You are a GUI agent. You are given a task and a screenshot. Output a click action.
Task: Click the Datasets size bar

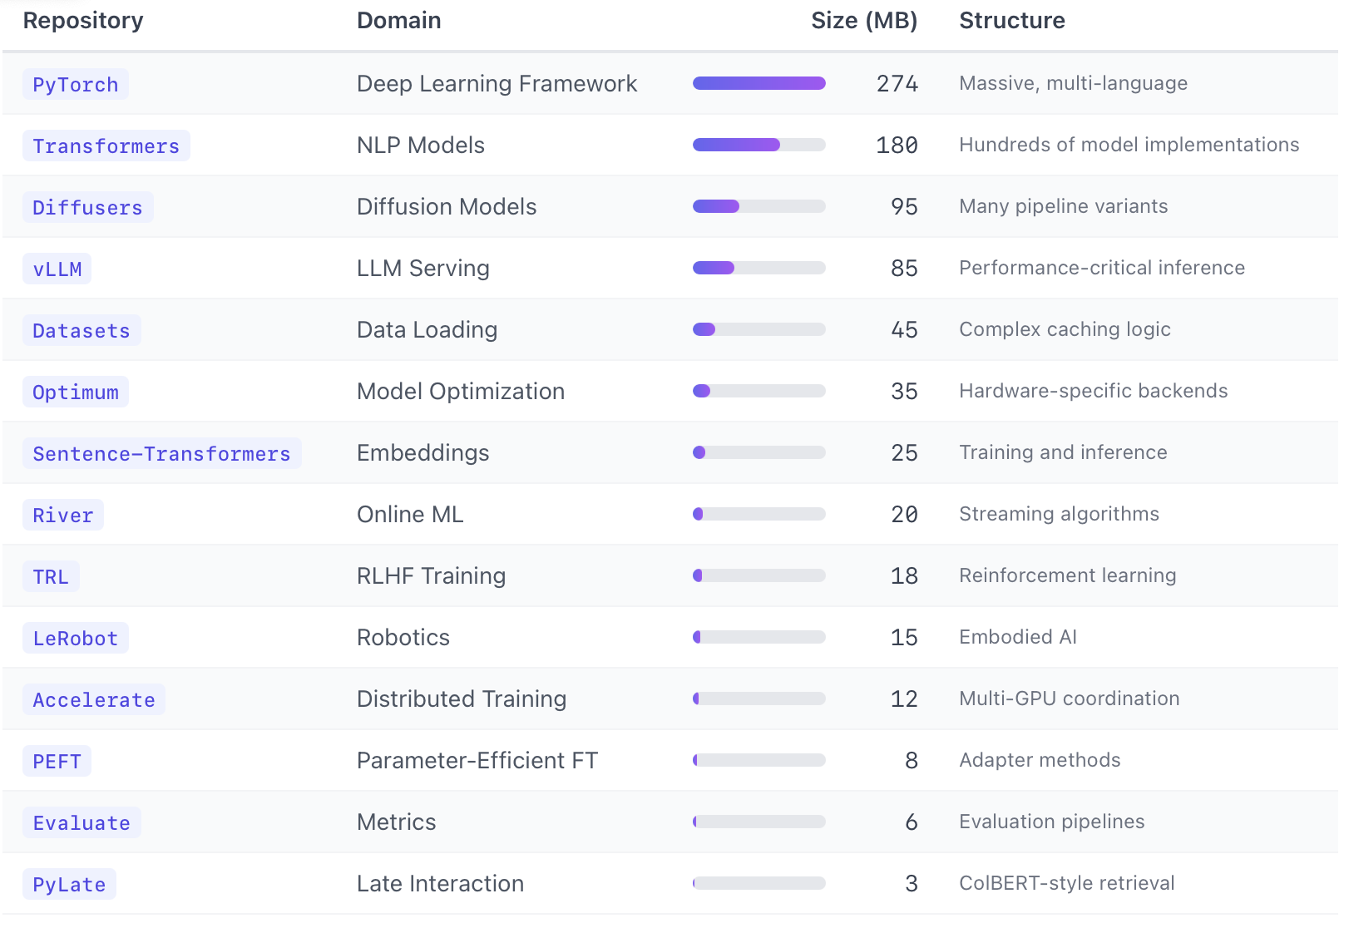pyautogui.click(x=759, y=329)
